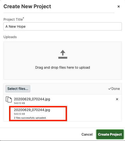Focus the Project Title input field

pos(62,27)
